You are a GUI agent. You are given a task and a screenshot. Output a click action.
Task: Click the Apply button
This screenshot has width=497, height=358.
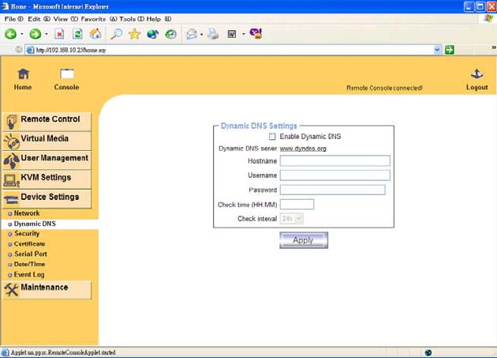pyautogui.click(x=303, y=240)
